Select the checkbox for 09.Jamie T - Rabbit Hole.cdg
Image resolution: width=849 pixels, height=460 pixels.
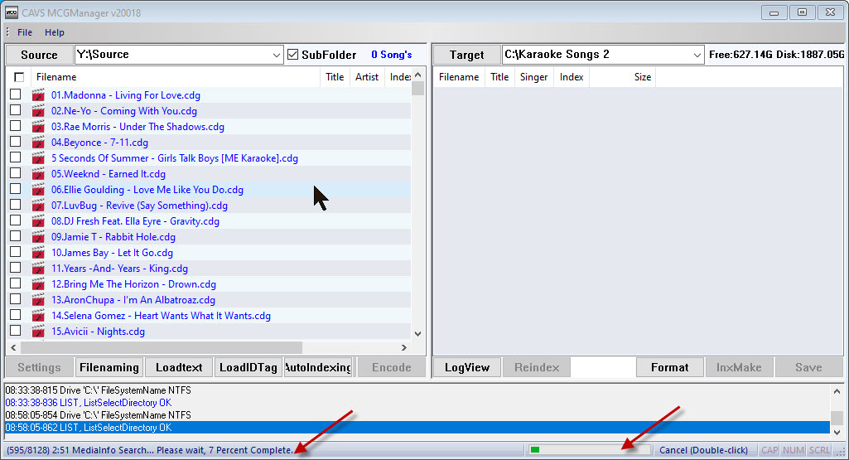pos(15,235)
